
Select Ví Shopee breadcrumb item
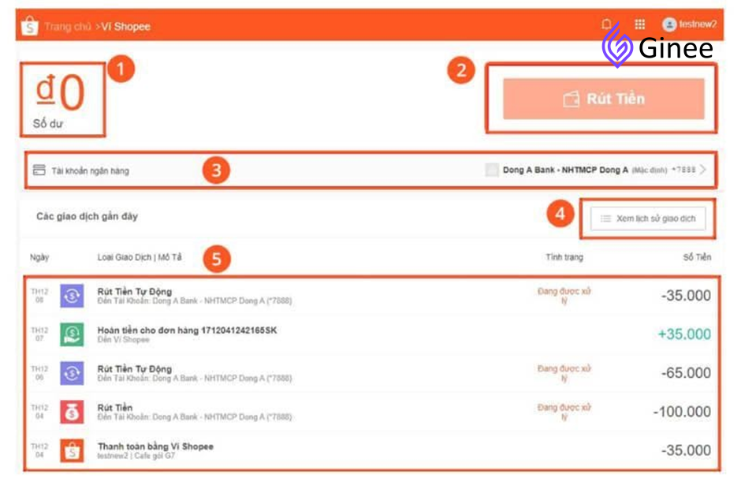click(125, 27)
